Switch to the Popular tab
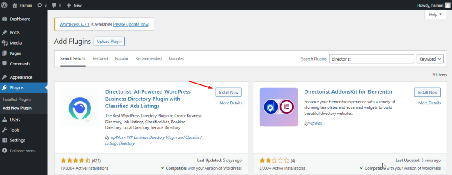Screen dimensions: 452x175 [x=122, y=59]
